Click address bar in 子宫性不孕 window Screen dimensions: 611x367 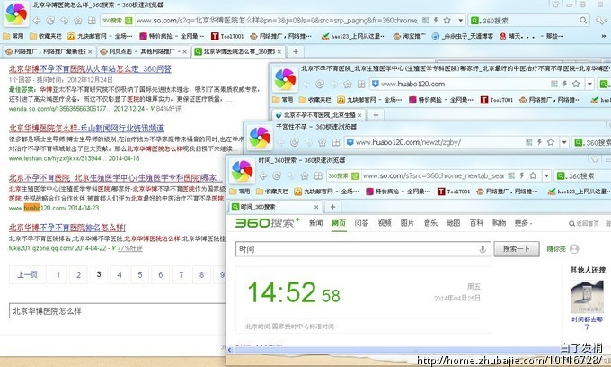point(432,142)
